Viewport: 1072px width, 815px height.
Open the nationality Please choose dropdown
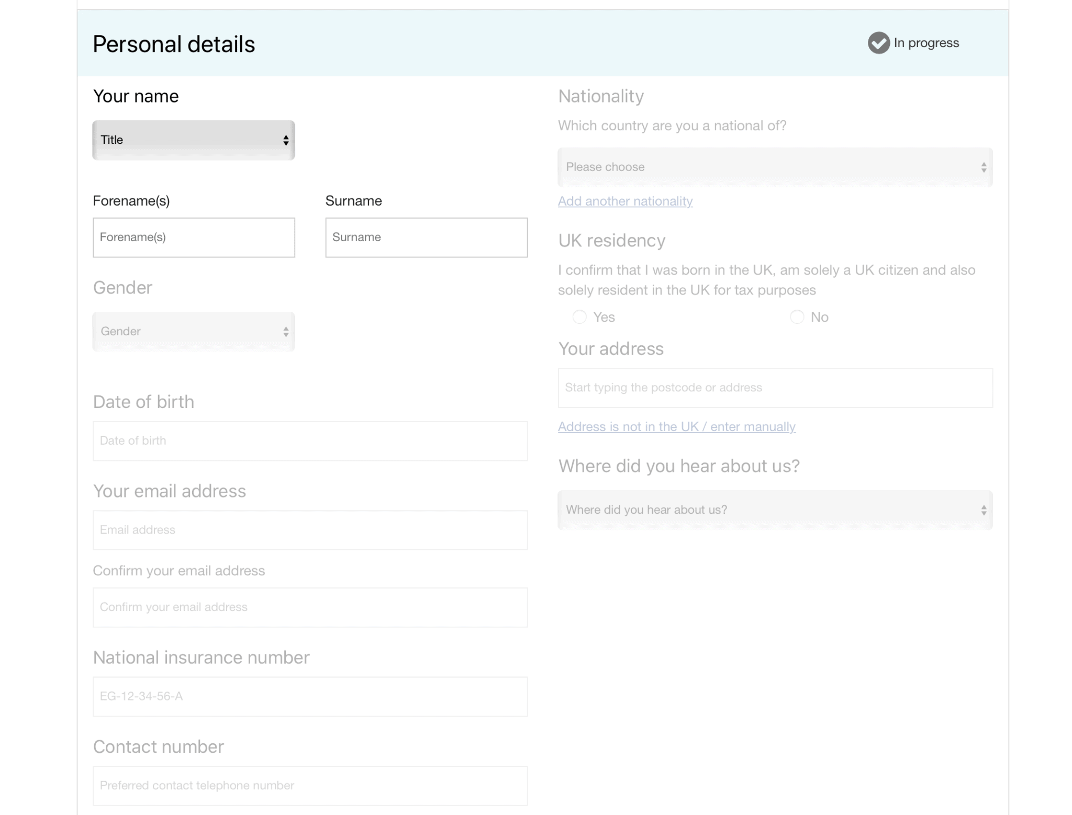pos(775,167)
